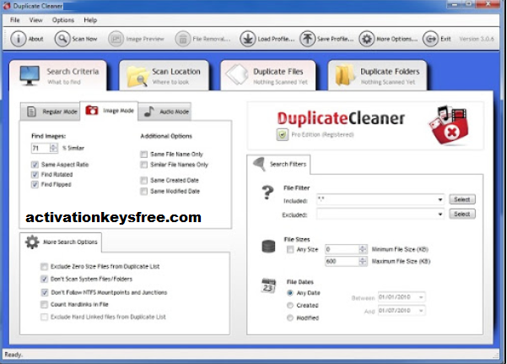The image size is (507, 364).
Task: Click the File Filter question mark icon
Action: [x=267, y=193]
